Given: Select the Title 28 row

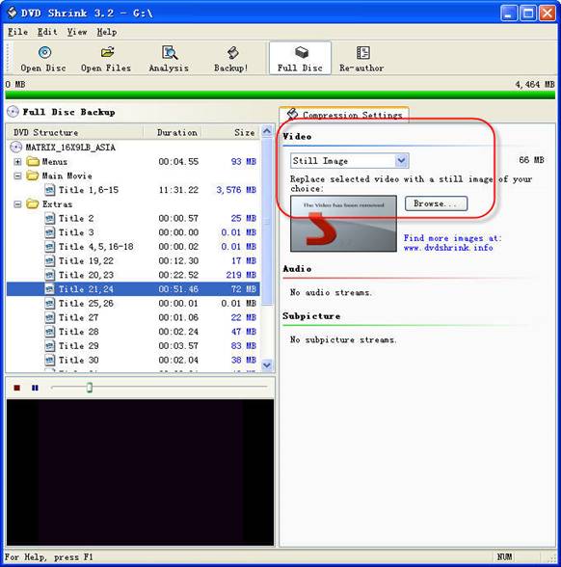Looking at the screenshot, I should pyautogui.click(x=133, y=332).
